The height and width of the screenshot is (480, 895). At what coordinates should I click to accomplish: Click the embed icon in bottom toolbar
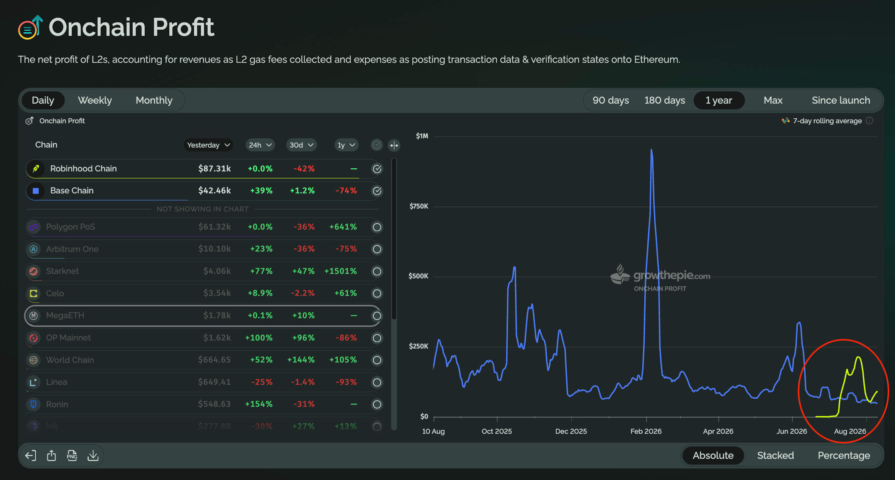[x=30, y=456]
